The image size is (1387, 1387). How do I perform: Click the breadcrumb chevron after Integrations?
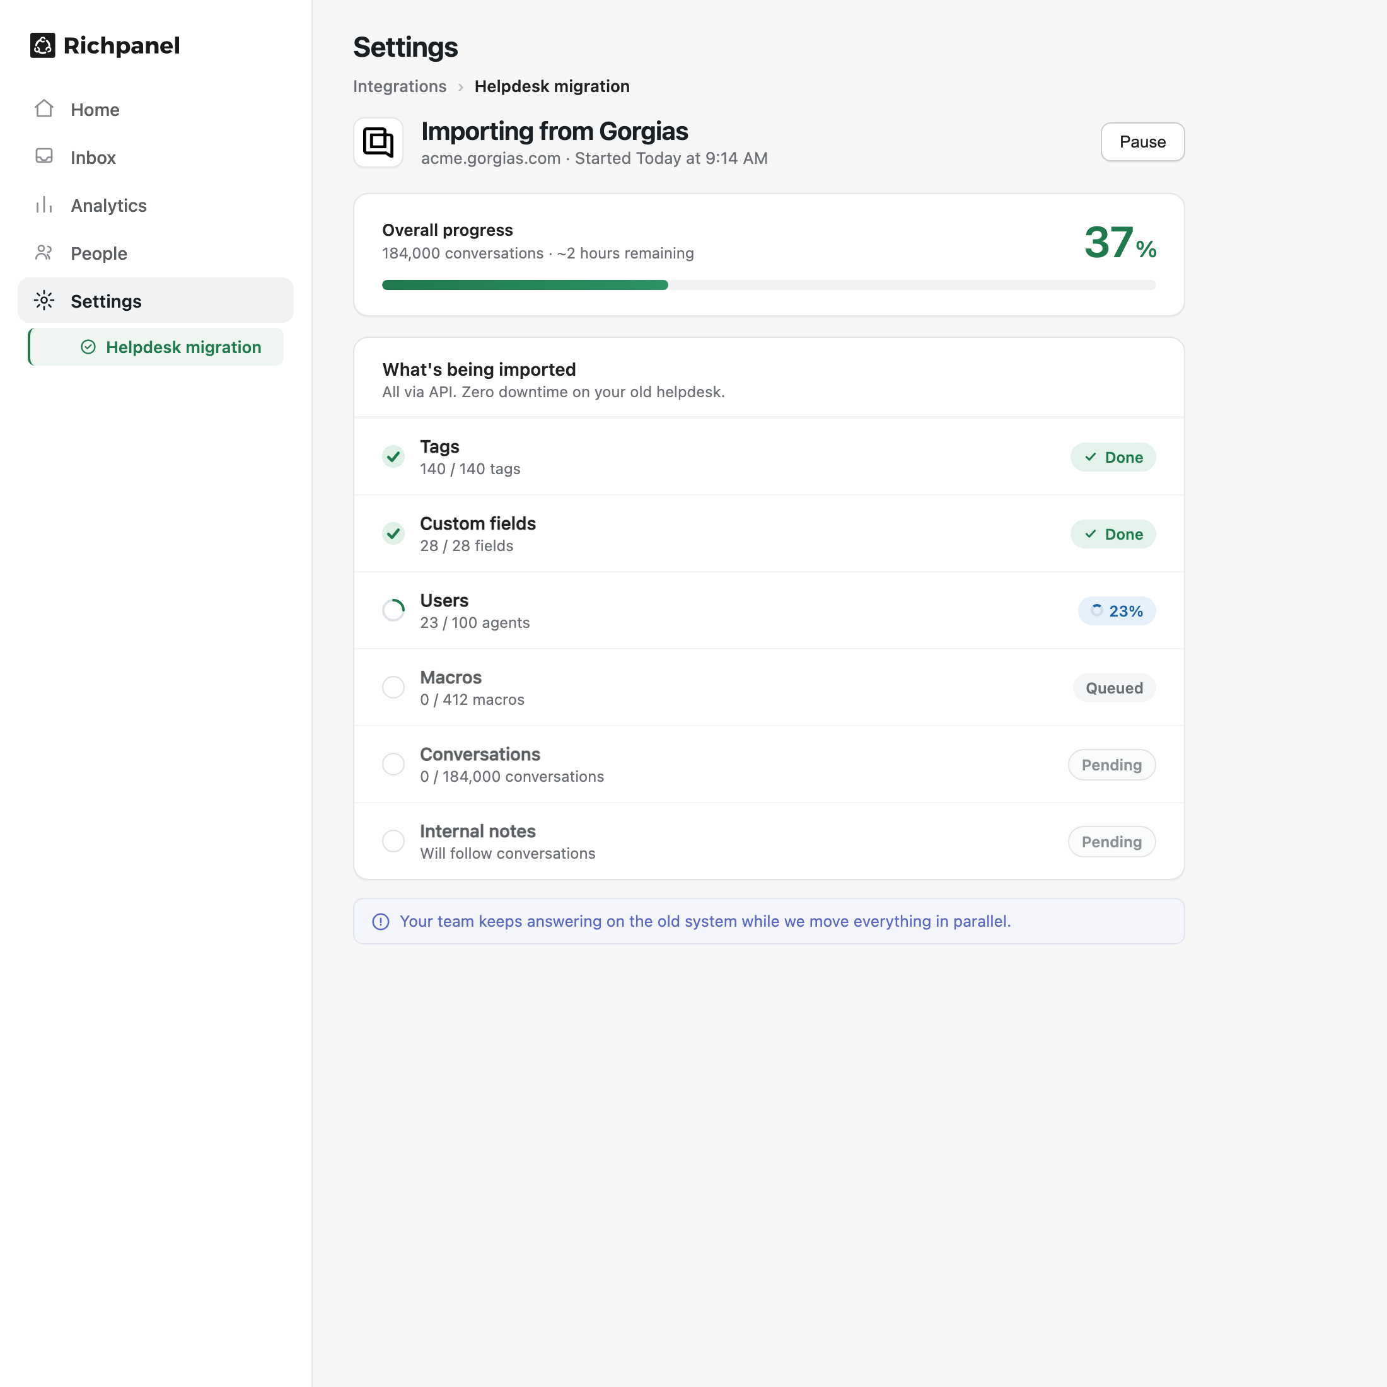tap(461, 87)
